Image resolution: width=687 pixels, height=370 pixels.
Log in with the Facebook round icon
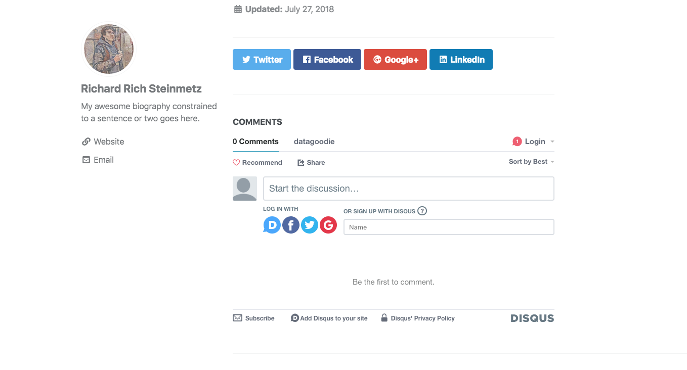291,225
